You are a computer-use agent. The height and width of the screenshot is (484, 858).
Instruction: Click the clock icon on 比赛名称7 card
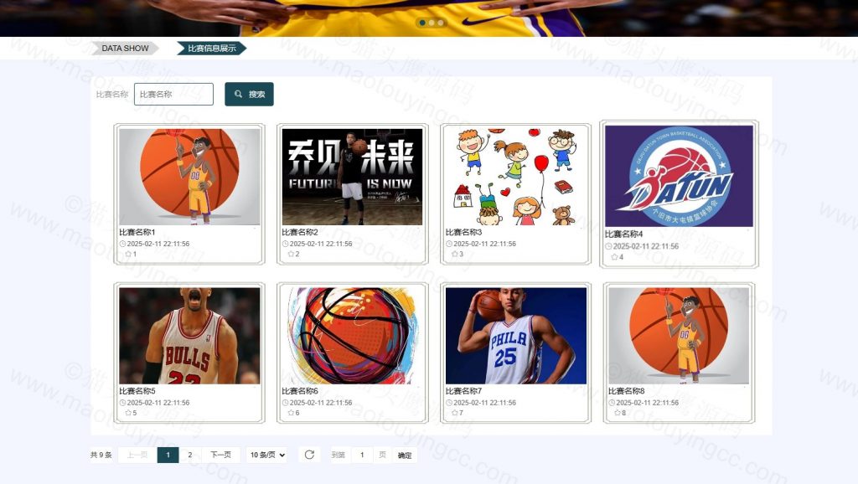pyautogui.click(x=449, y=403)
